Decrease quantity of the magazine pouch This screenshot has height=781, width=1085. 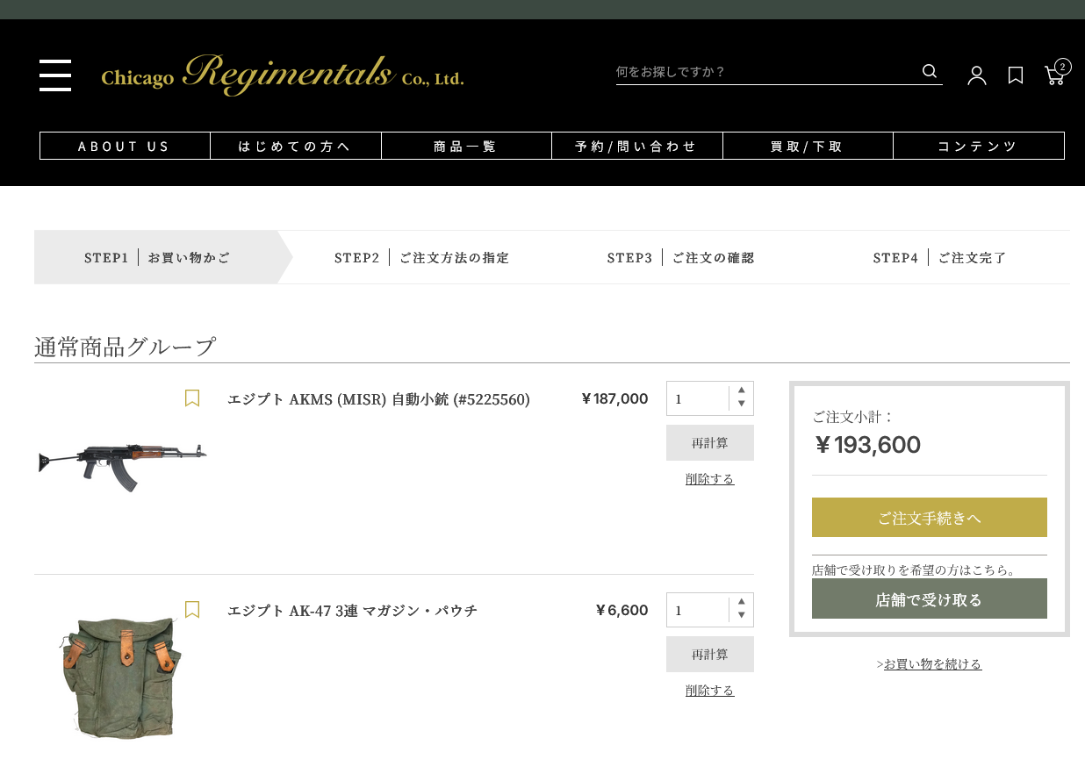742,616
